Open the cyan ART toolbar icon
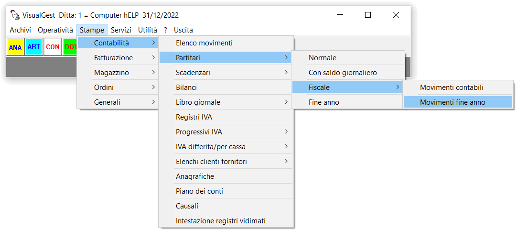517x230 pixels. (x=33, y=47)
